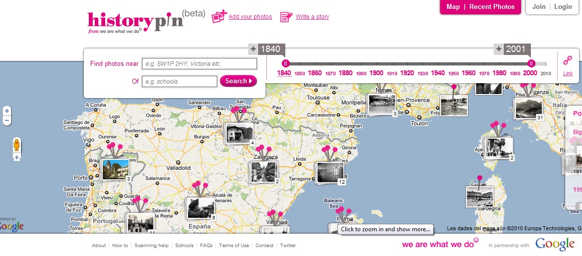Click the Find photos near input field

[x=199, y=63]
